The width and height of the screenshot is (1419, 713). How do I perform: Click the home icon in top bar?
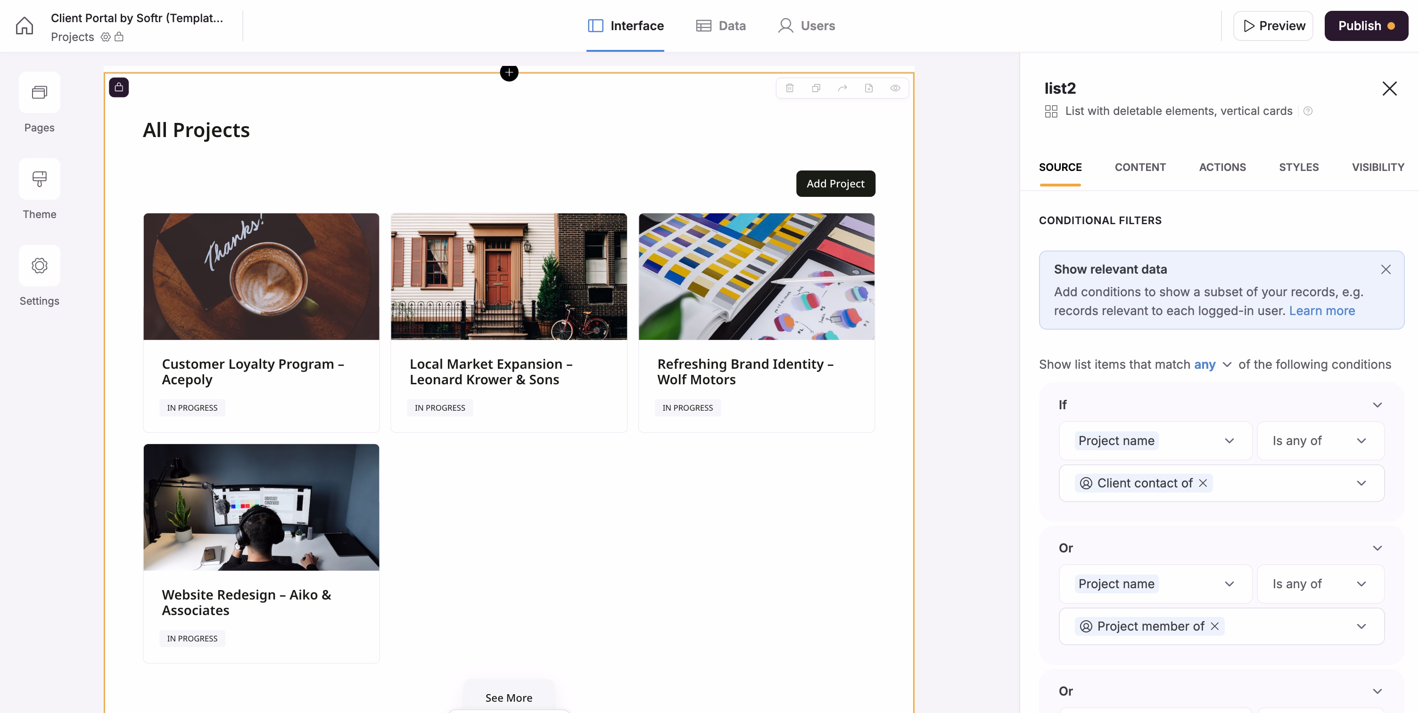coord(24,25)
